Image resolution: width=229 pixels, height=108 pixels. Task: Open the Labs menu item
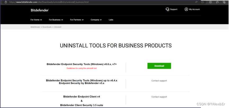tap(111, 20)
